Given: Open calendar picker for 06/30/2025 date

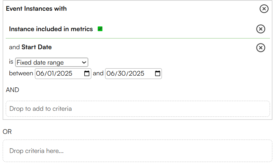Looking at the screenshot, I should (x=157, y=73).
